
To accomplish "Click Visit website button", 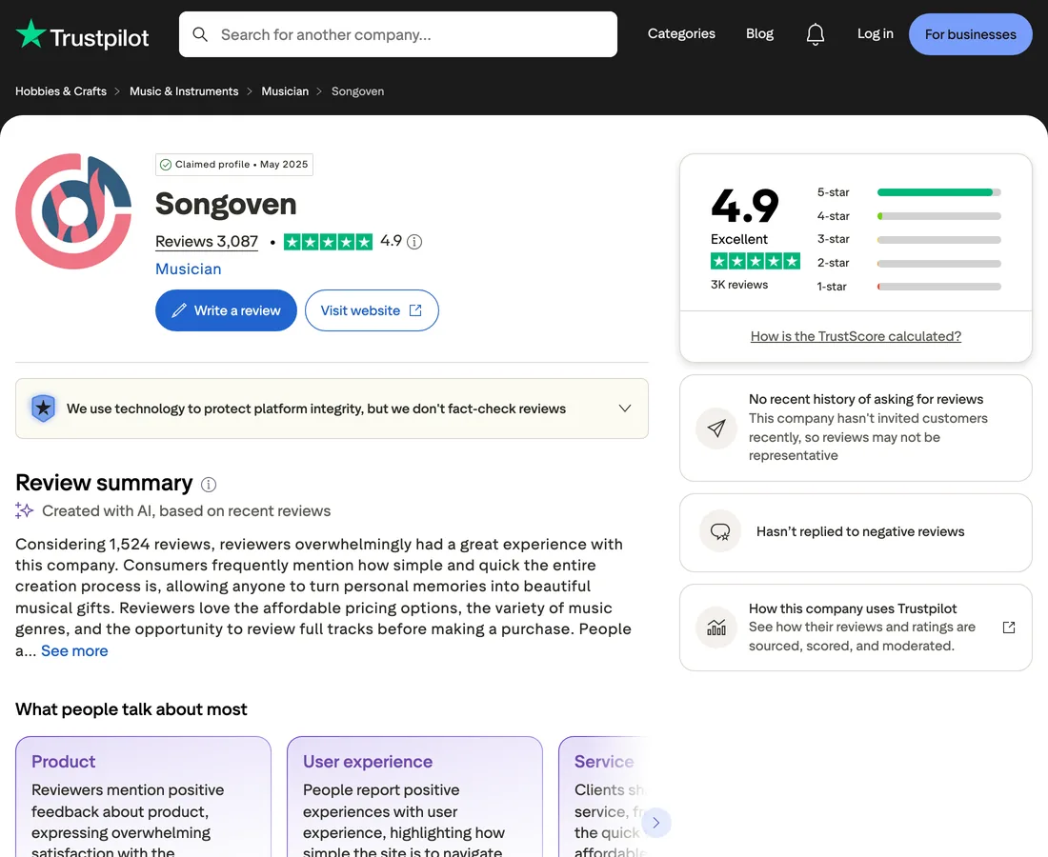I will [x=372, y=310].
